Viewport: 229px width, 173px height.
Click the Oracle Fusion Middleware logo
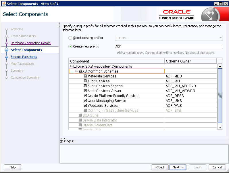176,15
